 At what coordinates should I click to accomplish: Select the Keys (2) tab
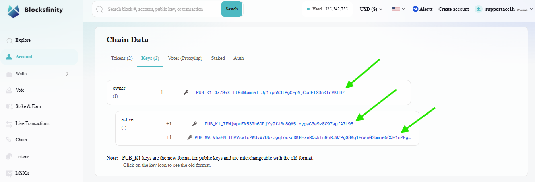[150, 58]
